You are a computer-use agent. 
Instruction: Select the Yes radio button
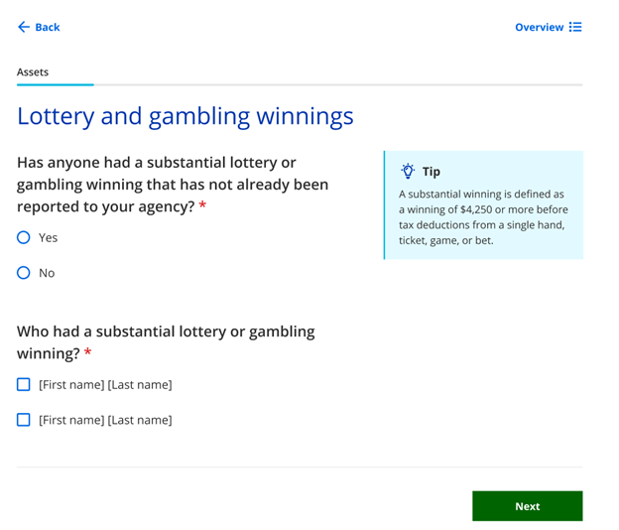pos(24,237)
